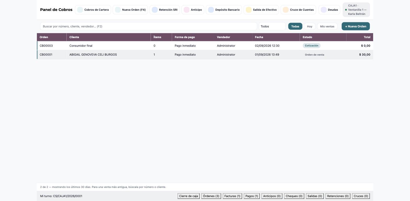Open the Cobros de Cartera shortcut
The height and width of the screenshot is (201, 410).
[93, 10]
